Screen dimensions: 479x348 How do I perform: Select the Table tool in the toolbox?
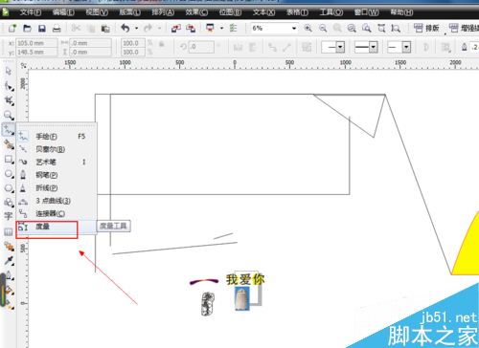click(8, 231)
